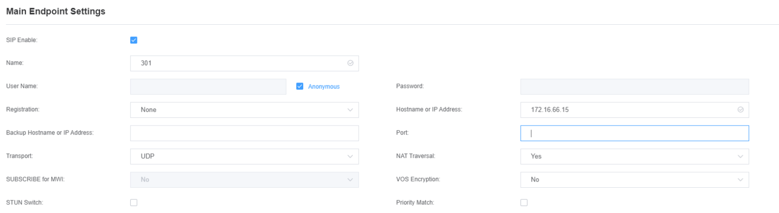Open the Registration dropdown
779x213 pixels.
(244, 110)
